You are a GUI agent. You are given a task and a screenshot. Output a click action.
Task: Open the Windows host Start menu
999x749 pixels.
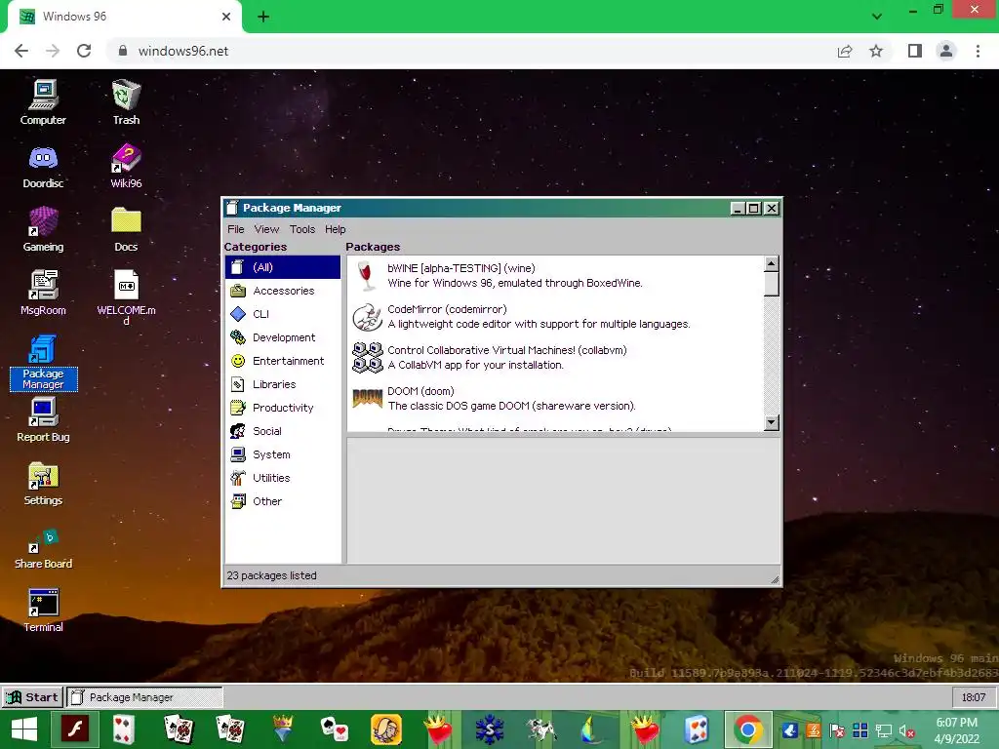pyautogui.click(x=24, y=729)
